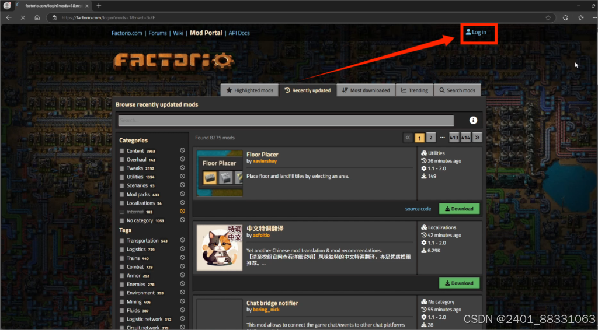Exclude the Mod packs category
Viewport: 598px width, 330px height.
(183, 194)
